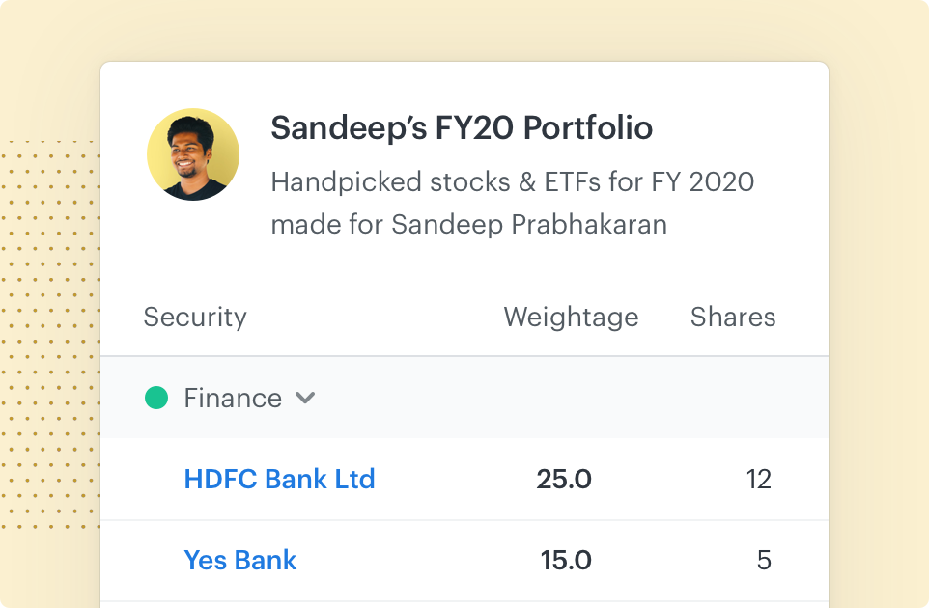The image size is (929, 608).
Task: Click HDFC Bank weightage value 25.0
Action: pos(564,479)
